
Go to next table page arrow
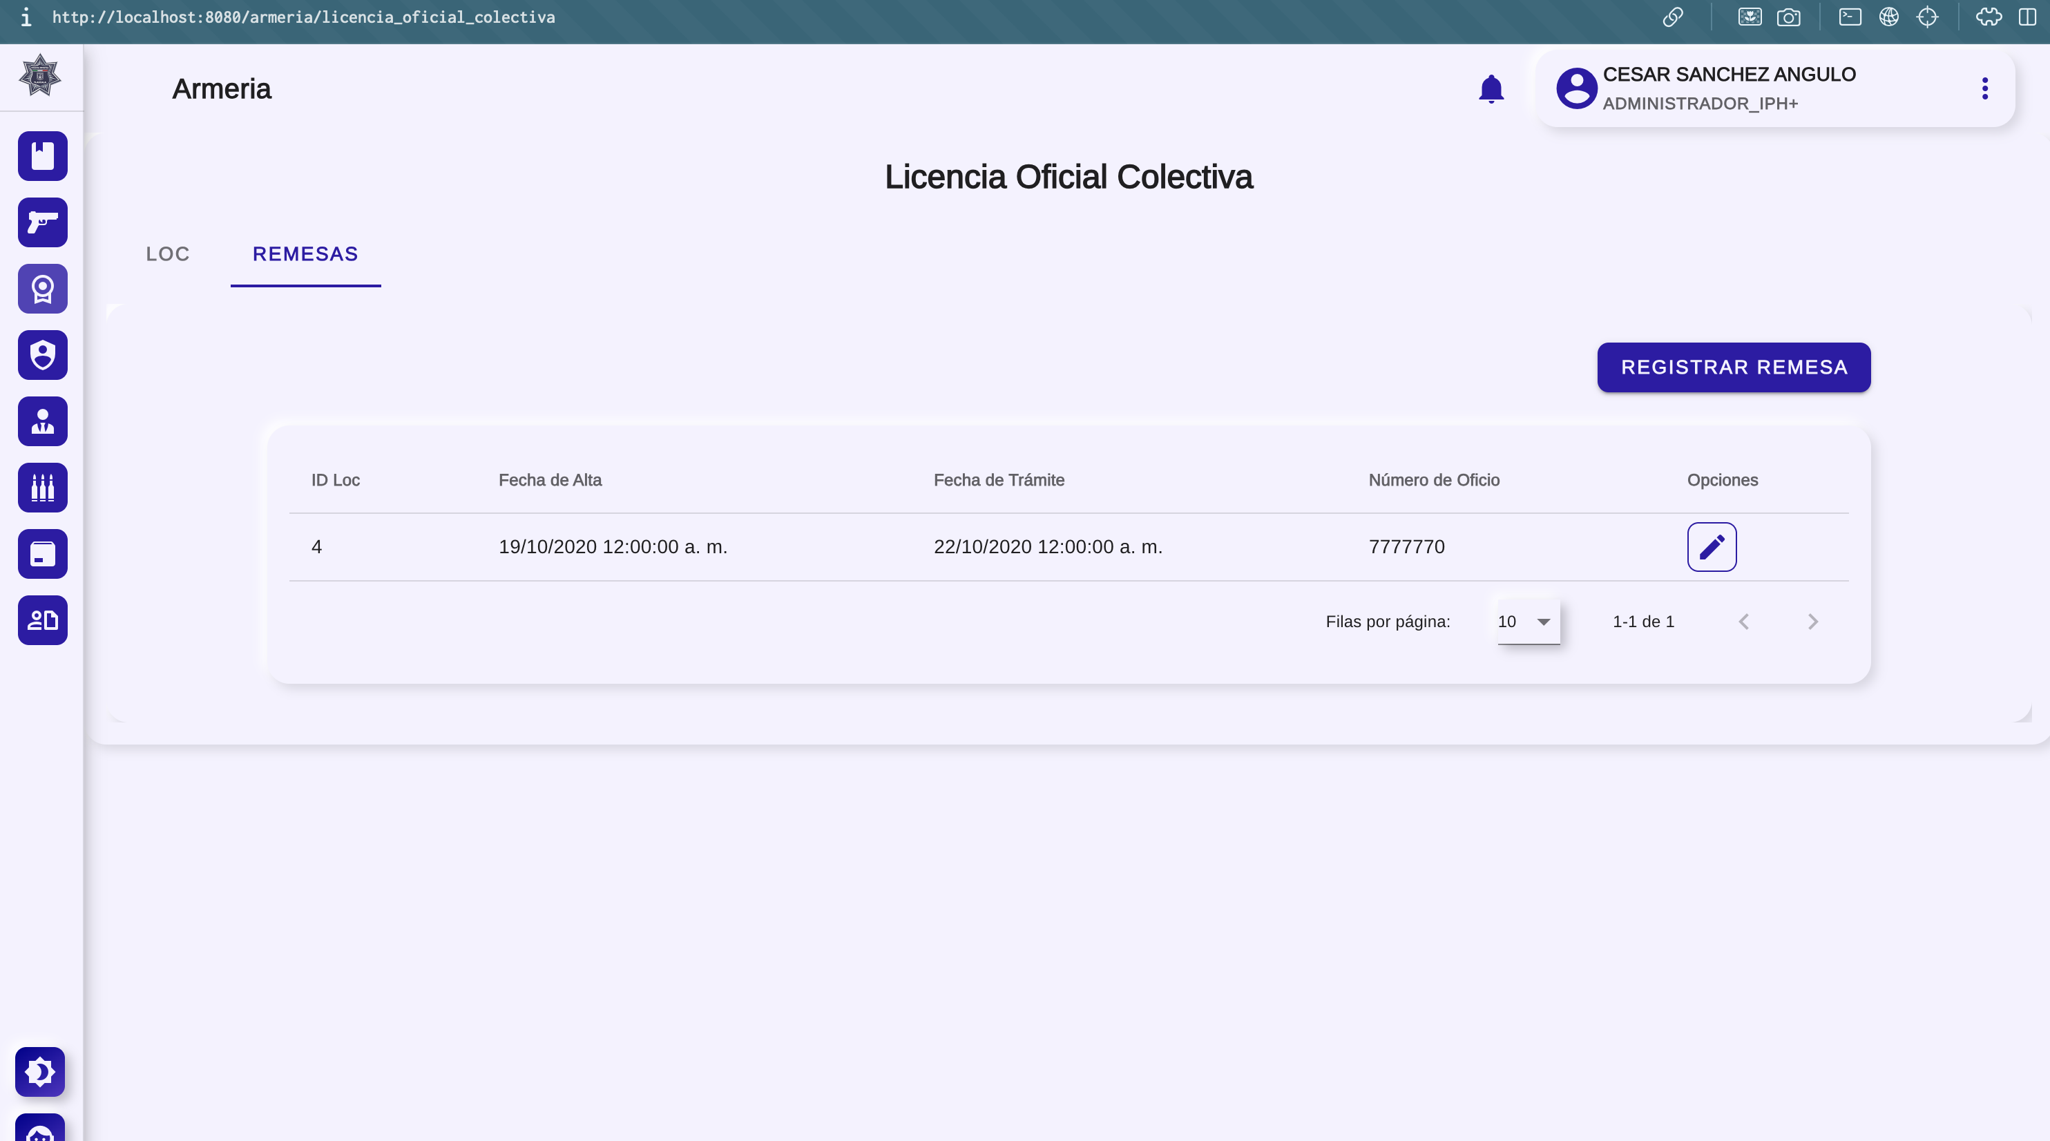(x=1812, y=622)
